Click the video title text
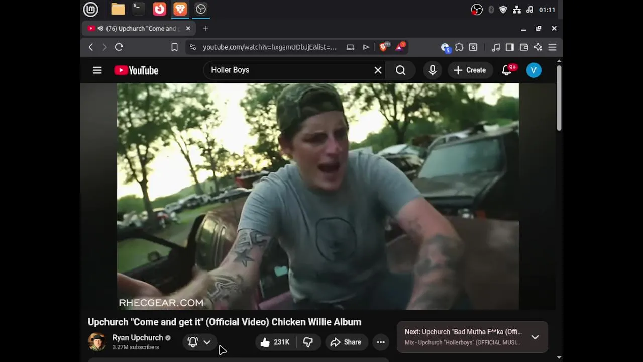This screenshot has width=643, height=362. (225, 322)
